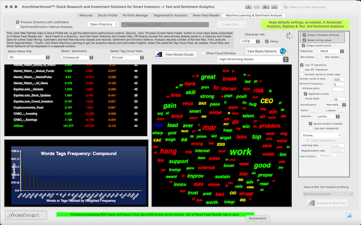Click the AroniSmart logo at bottom left

(x=26, y=215)
